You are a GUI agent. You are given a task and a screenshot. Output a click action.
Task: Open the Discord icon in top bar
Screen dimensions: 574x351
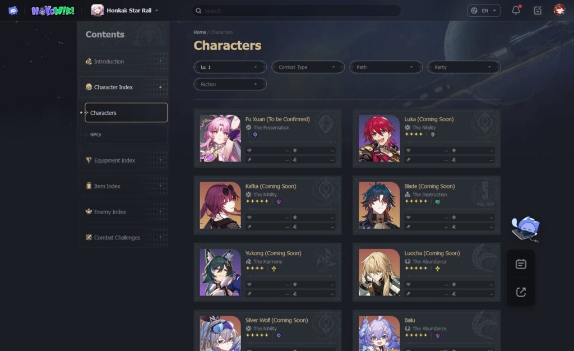13,11
